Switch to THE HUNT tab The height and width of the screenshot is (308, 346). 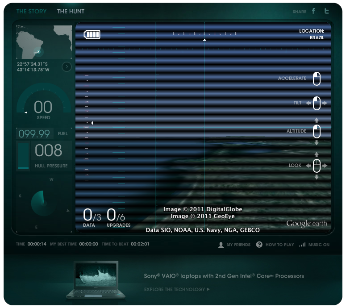click(71, 11)
